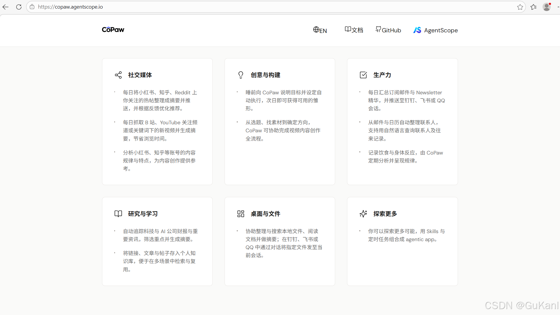Image resolution: width=560 pixels, height=315 pixels.
Task: Open the favorites list icon
Action: tap(534, 7)
